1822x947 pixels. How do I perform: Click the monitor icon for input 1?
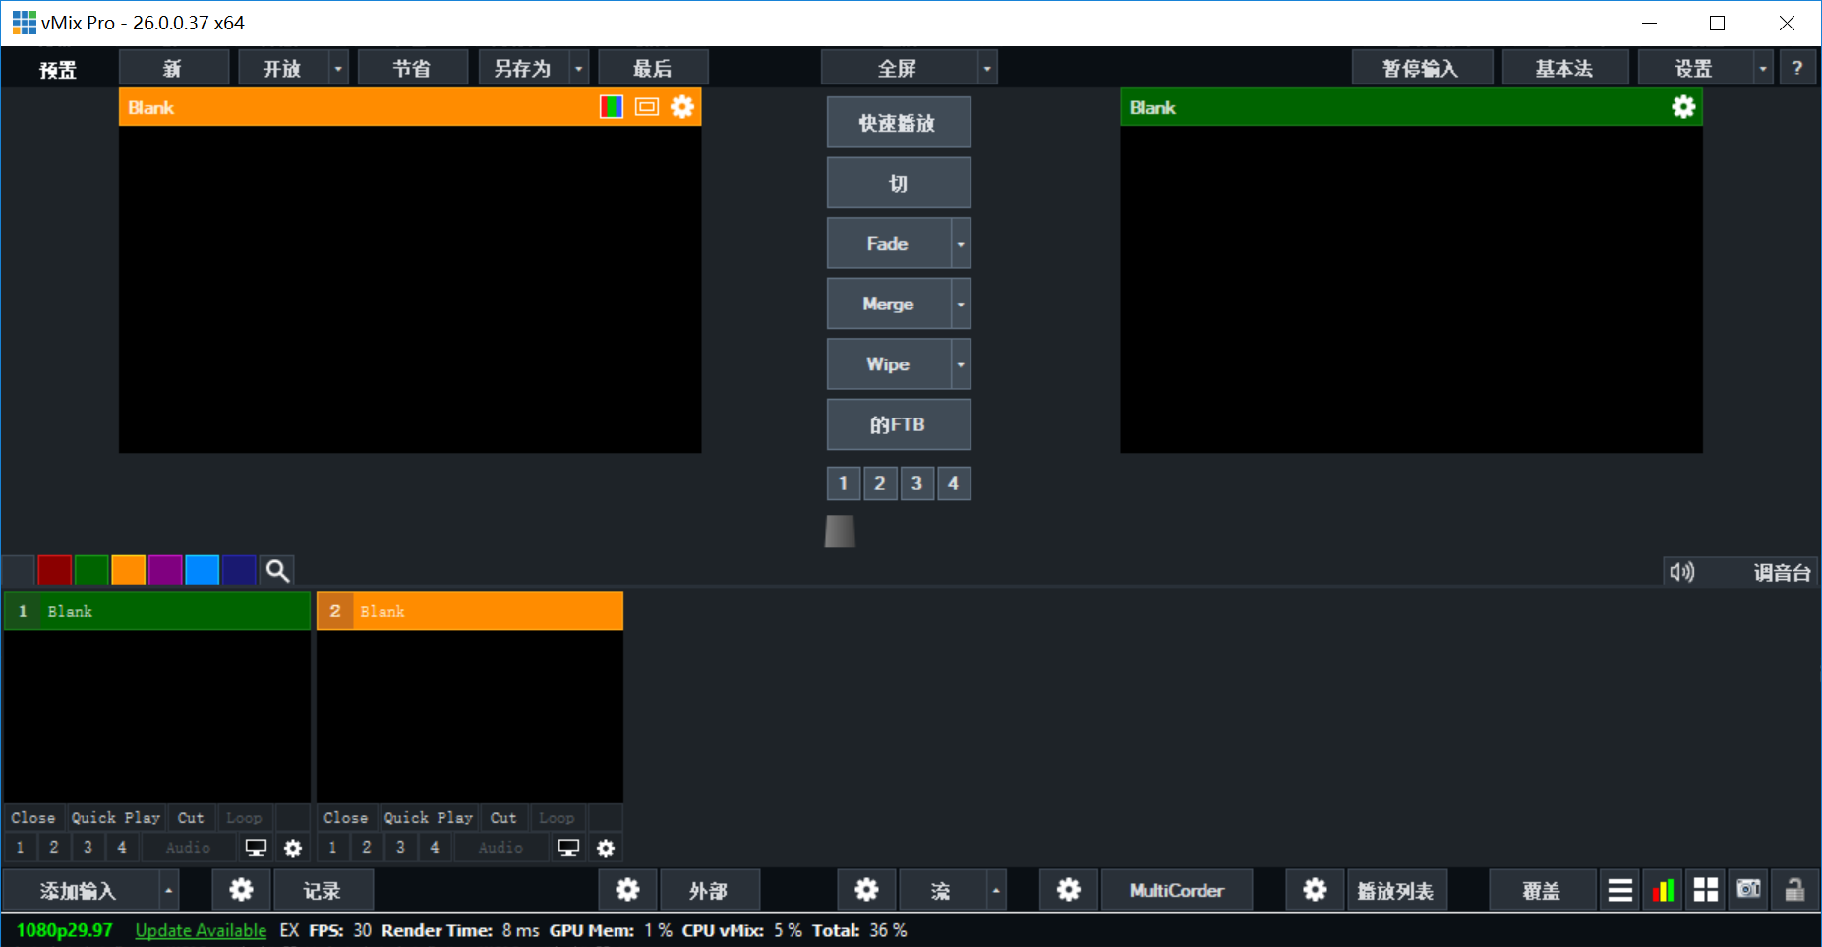256,848
